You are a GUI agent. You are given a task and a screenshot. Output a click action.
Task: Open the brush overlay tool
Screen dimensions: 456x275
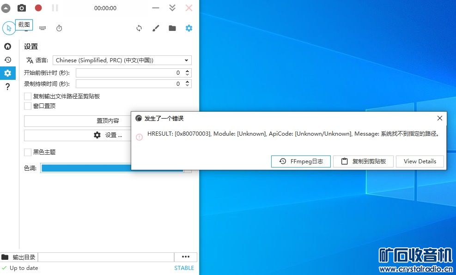click(156, 28)
